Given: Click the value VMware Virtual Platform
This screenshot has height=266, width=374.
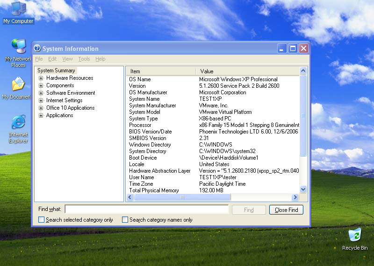Looking at the screenshot, I should [x=225, y=112].
